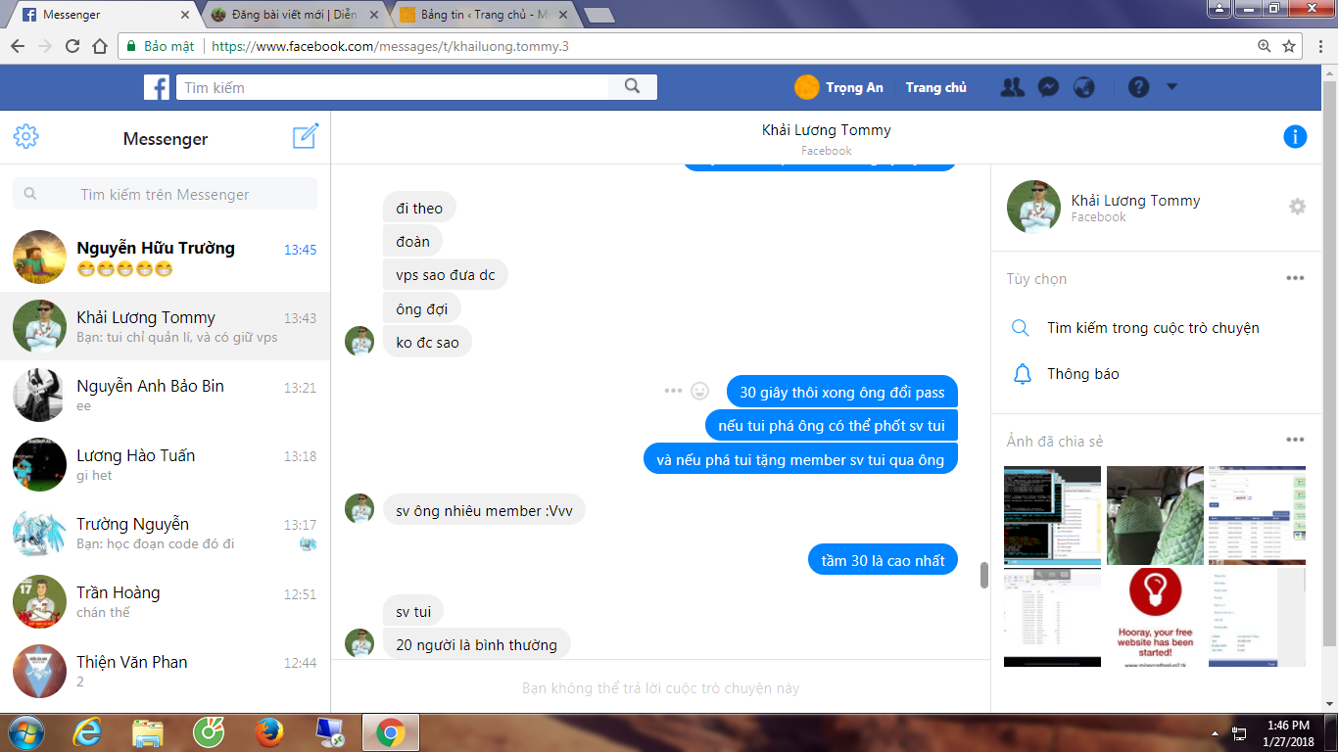Screen dimensions: 1338x752
Task: Click Tìm kiếm trong cuộc trò chuyện option
Action: click(x=1153, y=328)
